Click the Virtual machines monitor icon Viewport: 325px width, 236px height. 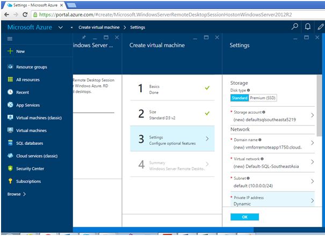coord(10,130)
